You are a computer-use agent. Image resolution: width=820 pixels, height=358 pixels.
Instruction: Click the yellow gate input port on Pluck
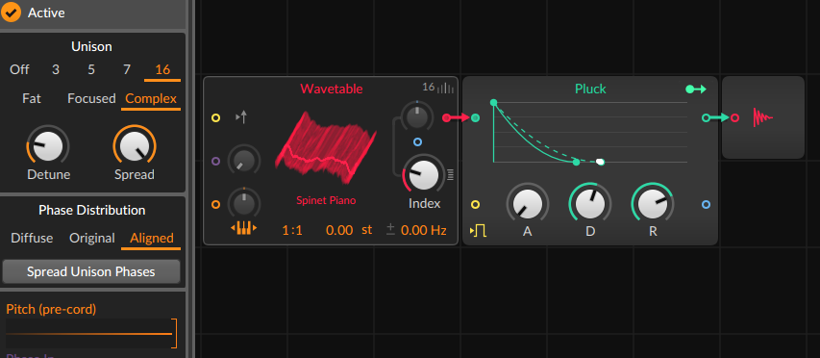pyautogui.click(x=476, y=205)
